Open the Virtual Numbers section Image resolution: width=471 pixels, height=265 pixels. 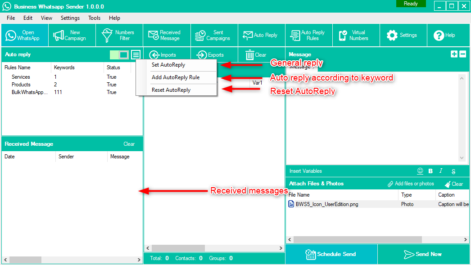pos(356,35)
